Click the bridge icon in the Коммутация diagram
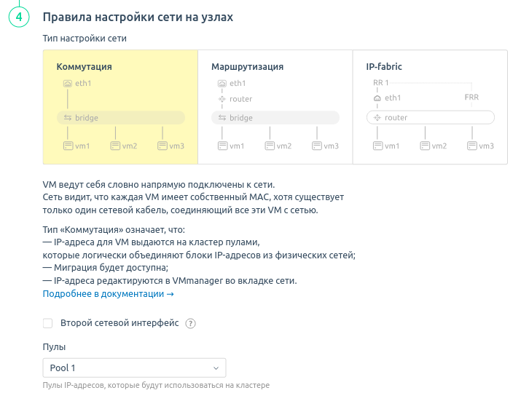 [x=68, y=118]
